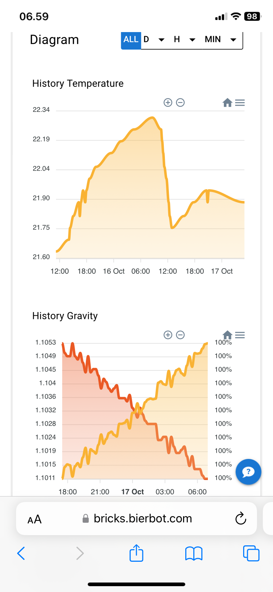Image resolution: width=273 pixels, height=592 pixels.
Task: Zoom in on the History Temperature chart
Action: (168, 102)
